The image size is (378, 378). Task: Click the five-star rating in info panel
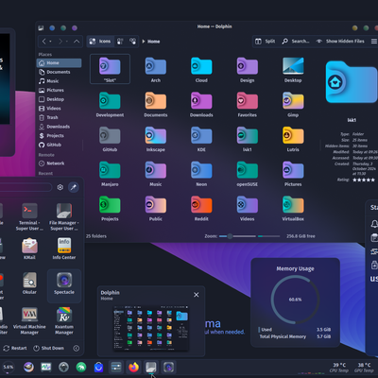click(364, 180)
